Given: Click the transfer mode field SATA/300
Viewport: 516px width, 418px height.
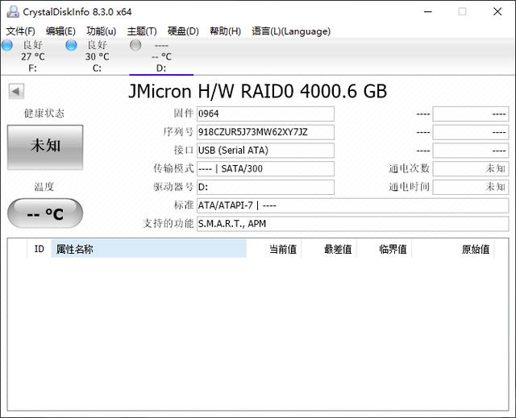Looking at the screenshot, I should tap(265, 169).
